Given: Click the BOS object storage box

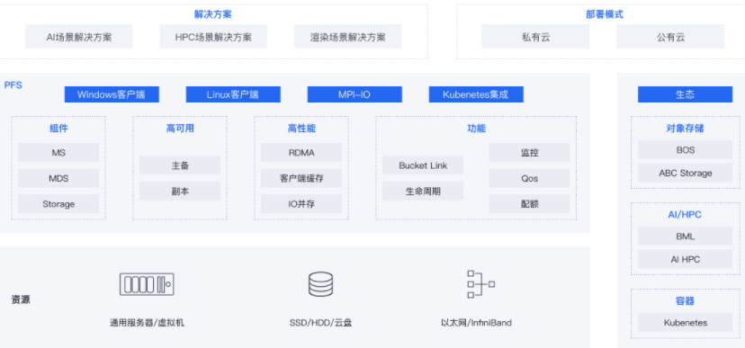Looking at the screenshot, I should point(685,150).
